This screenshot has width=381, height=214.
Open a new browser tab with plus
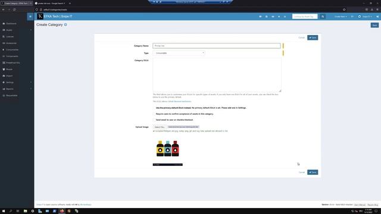click(70, 4)
